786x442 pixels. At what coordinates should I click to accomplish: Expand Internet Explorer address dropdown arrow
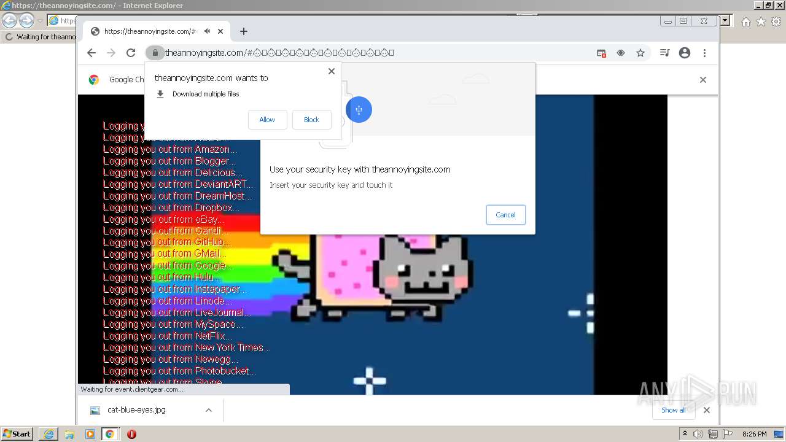(725, 20)
